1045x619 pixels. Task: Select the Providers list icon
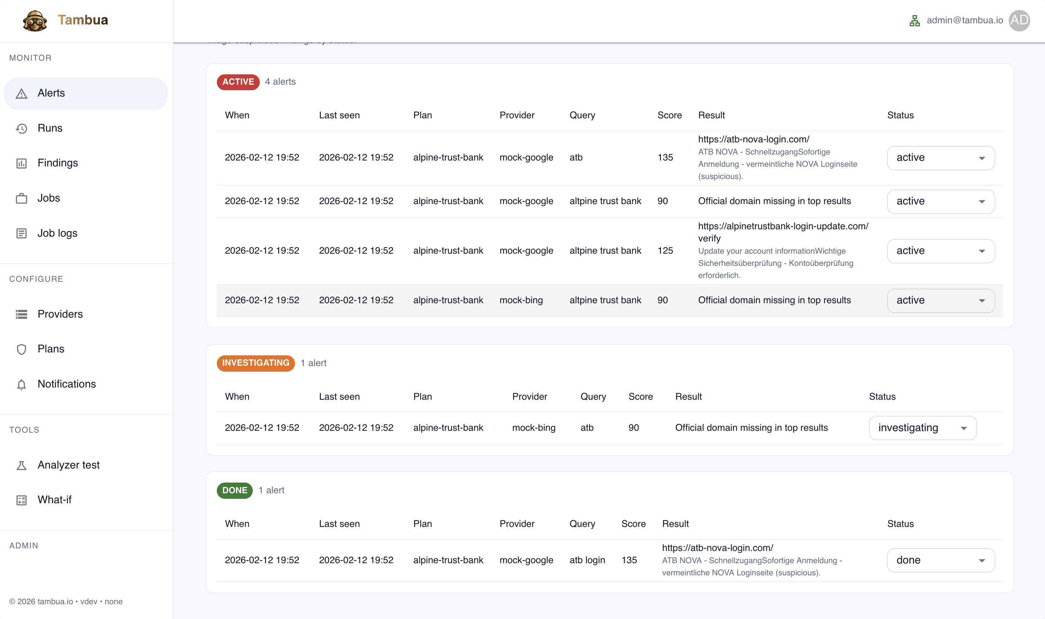(21, 314)
